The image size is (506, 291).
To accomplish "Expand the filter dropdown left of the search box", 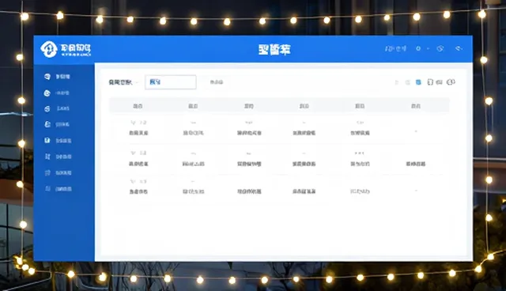I will [123, 82].
